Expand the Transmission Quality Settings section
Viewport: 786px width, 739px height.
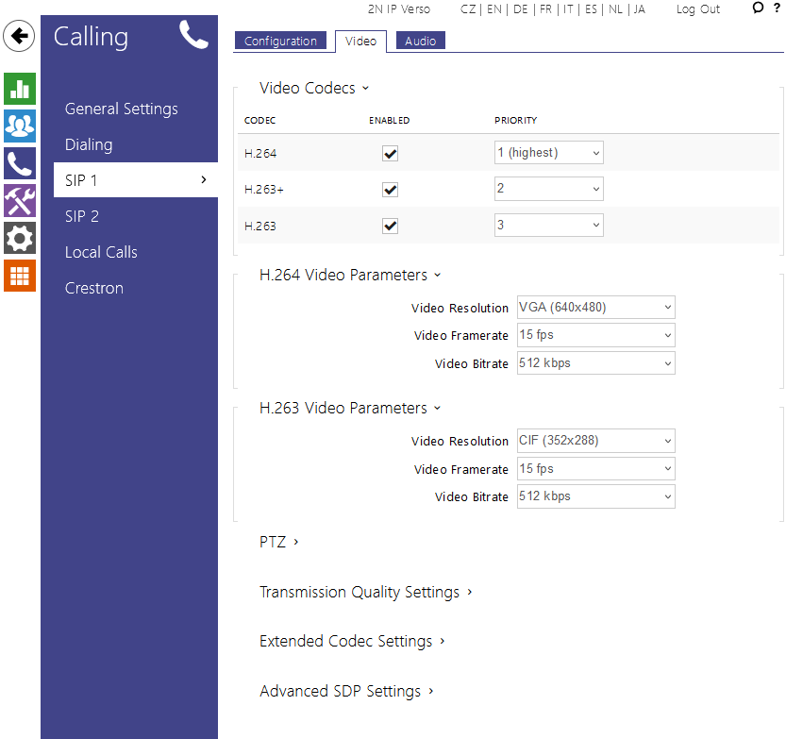(x=365, y=592)
